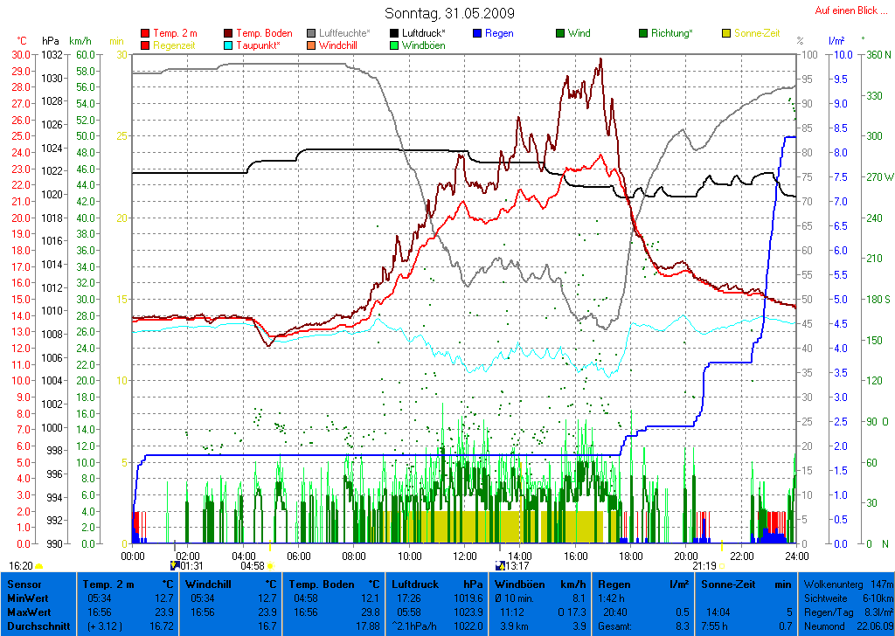Viewport: 895px width, 636px height.
Task: Click the sunrise icon beside 04:58
Action: 269,566
